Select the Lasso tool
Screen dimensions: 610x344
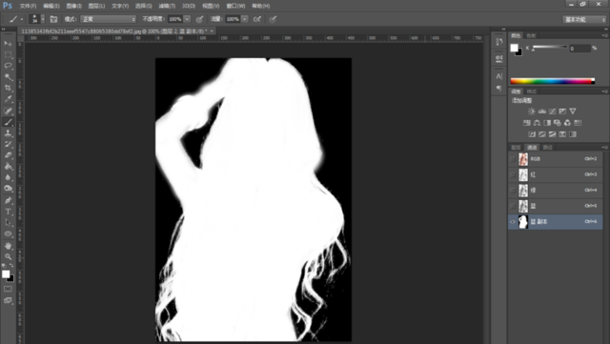point(8,66)
